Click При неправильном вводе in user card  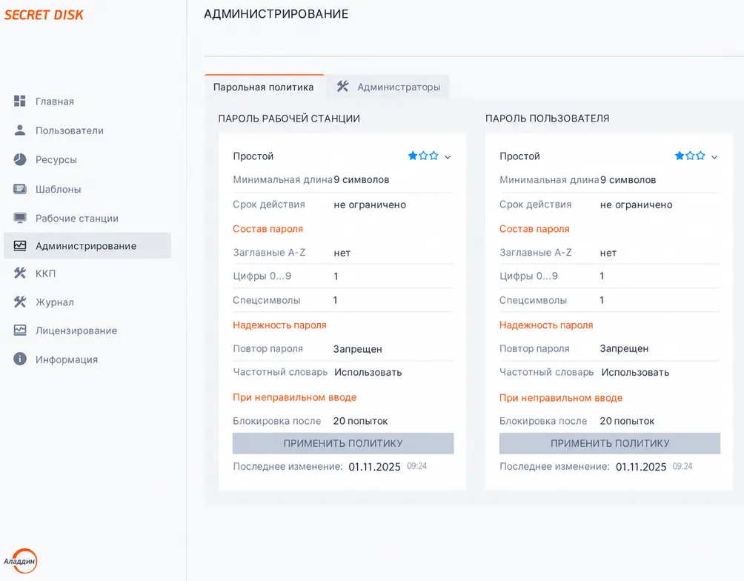click(561, 398)
